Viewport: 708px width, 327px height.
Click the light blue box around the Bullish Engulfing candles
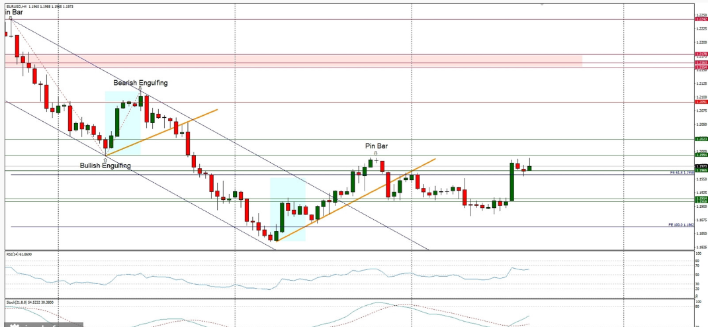click(x=124, y=119)
